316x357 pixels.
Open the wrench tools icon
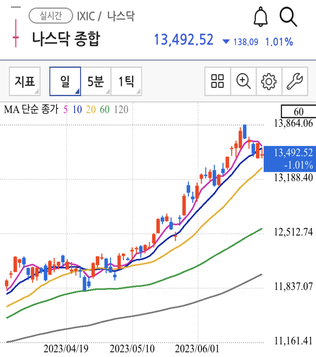[295, 81]
